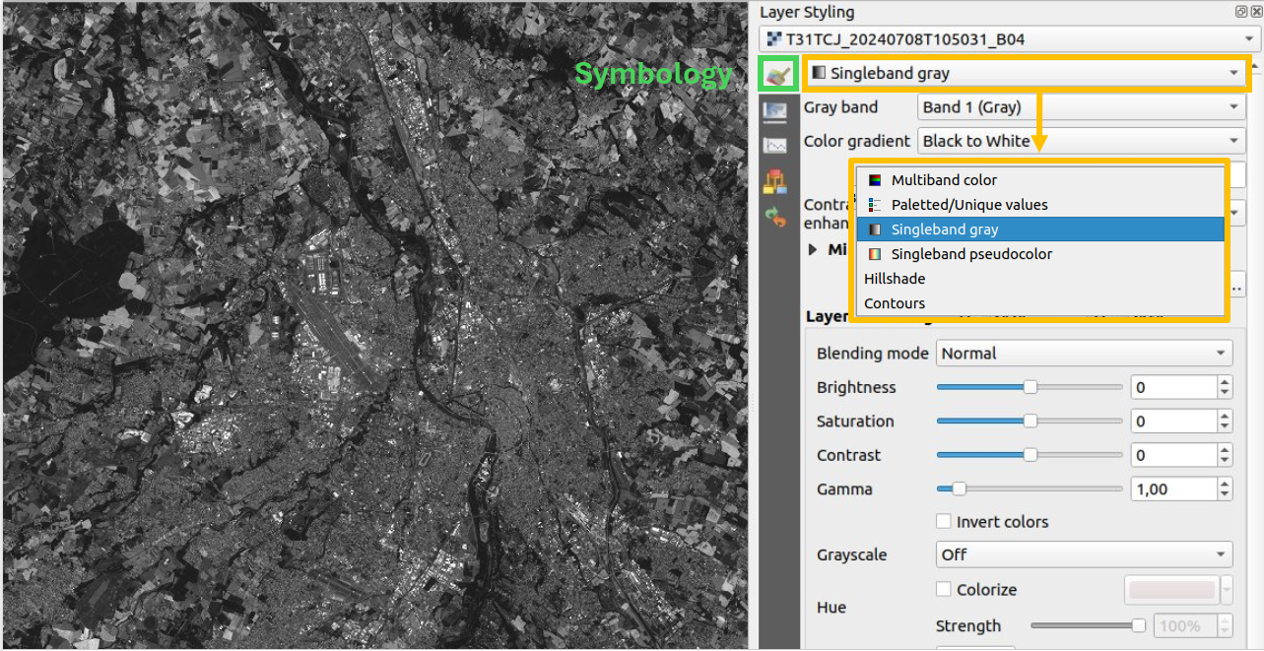Open the Transparency tab icon in sidebar
The height and width of the screenshot is (651, 1264).
tap(776, 111)
